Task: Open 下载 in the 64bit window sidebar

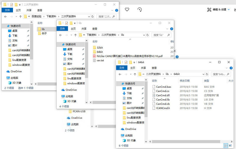Action: [129, 93]
